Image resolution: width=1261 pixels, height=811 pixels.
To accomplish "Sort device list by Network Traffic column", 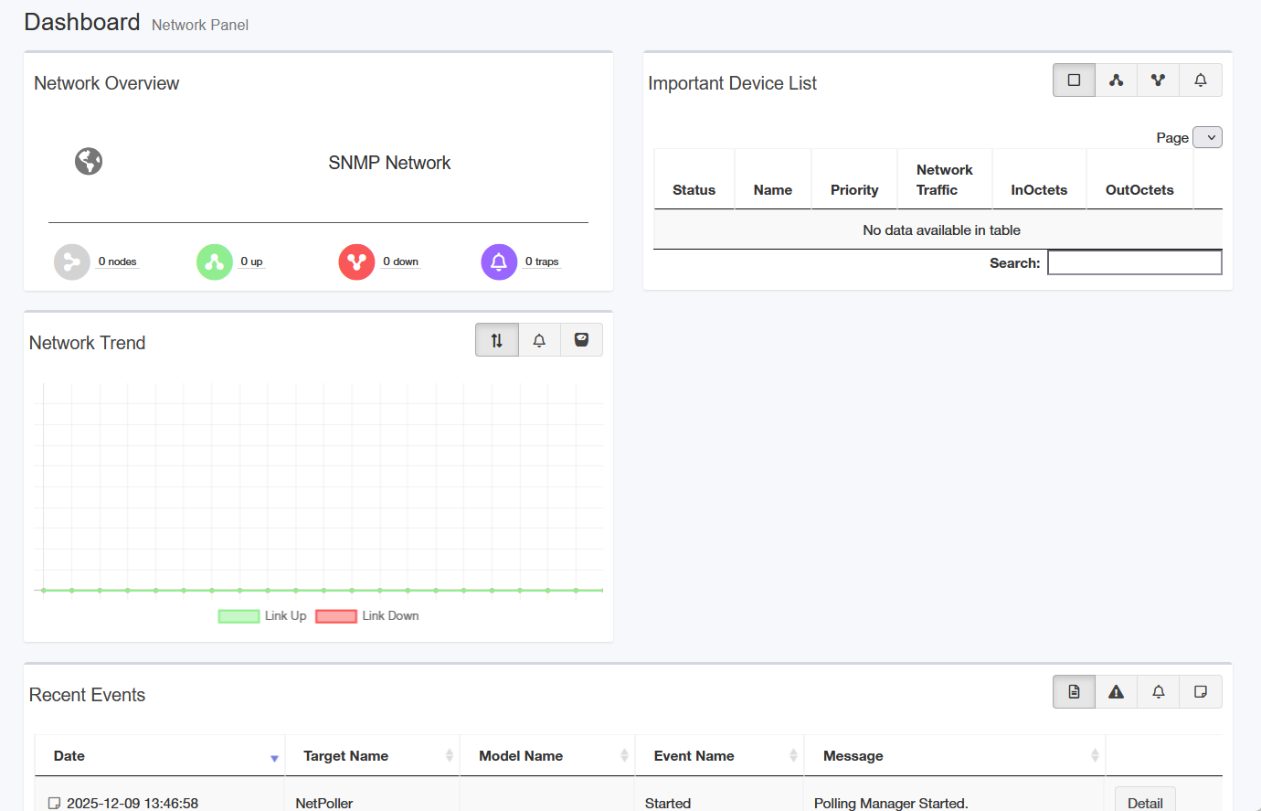I will pyautogui.click(x=945, y=180).
